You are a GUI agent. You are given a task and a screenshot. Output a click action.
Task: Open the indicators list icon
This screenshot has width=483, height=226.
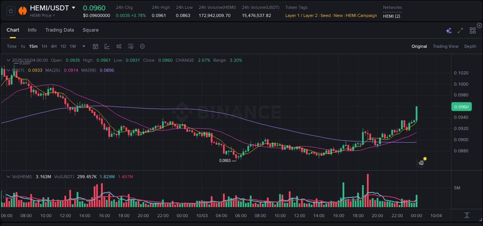point(131,46)
